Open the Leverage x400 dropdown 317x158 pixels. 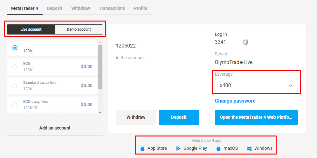point(256,85)
